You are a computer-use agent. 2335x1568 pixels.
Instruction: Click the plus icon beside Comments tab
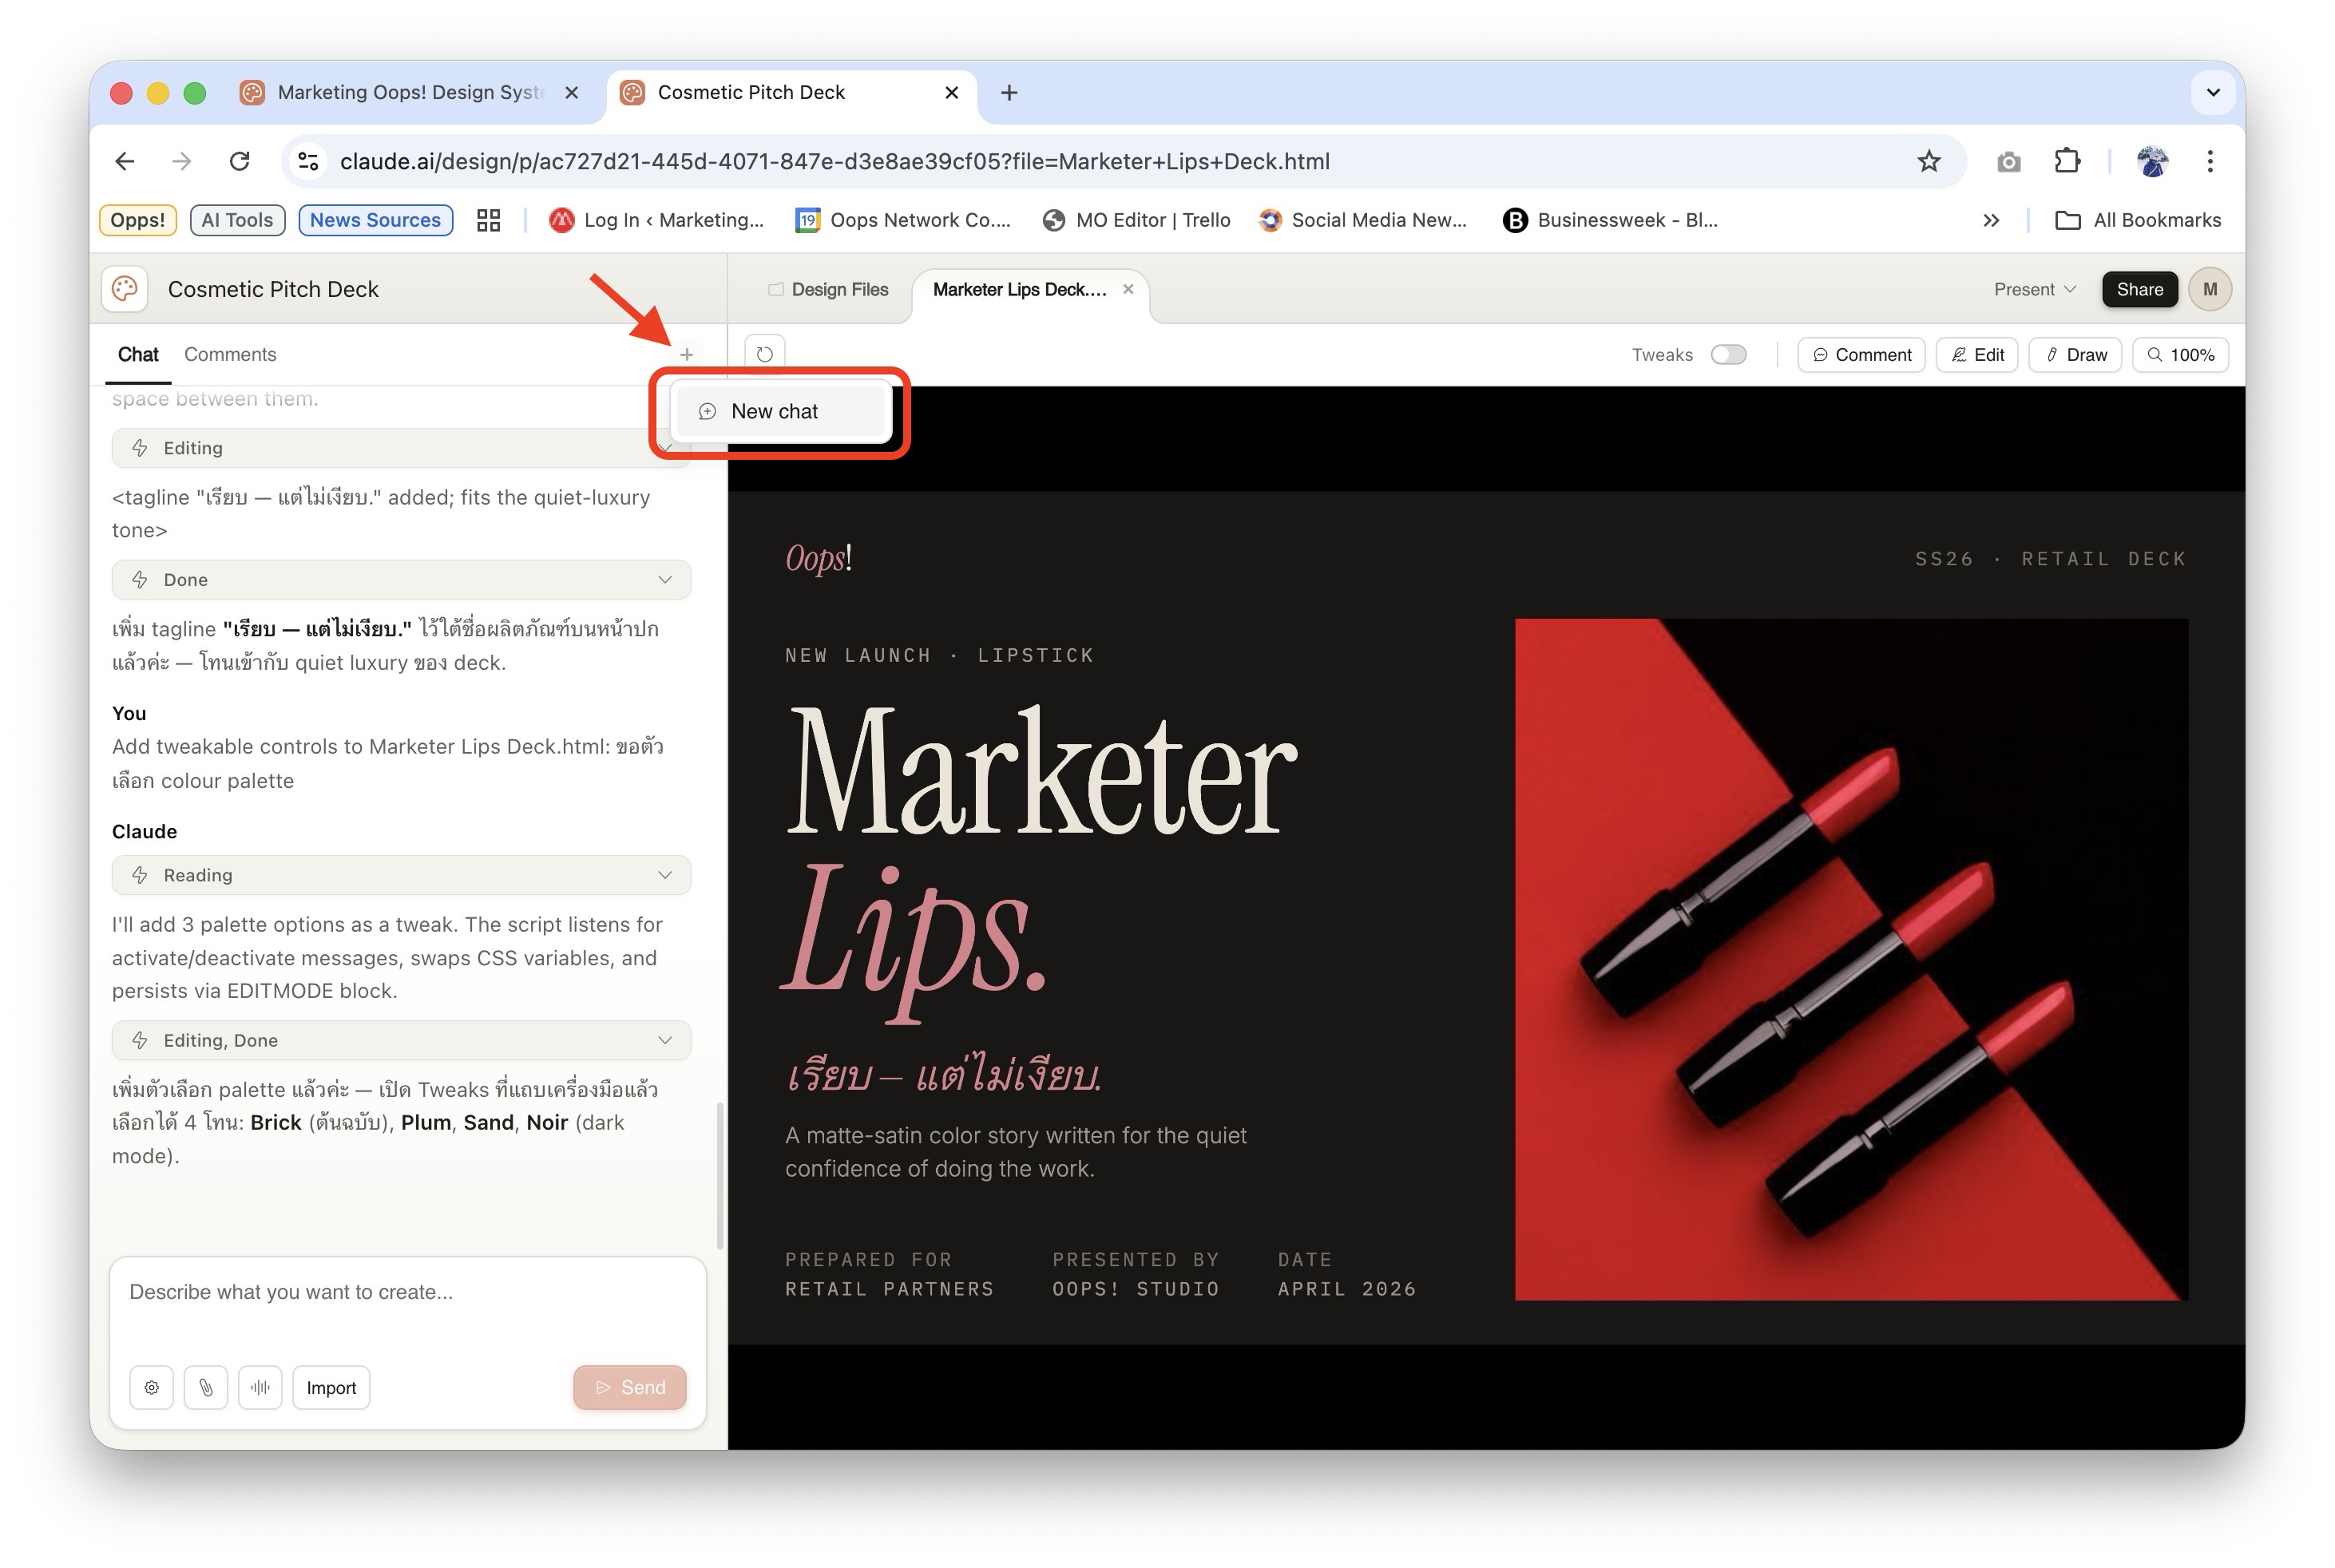pos(686,354)
